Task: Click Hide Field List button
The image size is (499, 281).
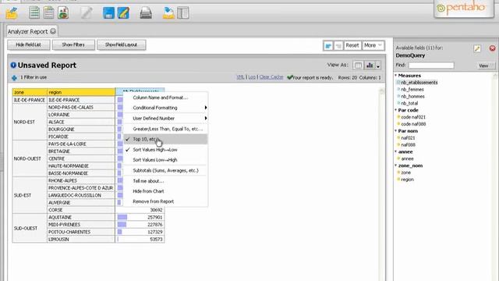Action: click(x=29, y=45)
